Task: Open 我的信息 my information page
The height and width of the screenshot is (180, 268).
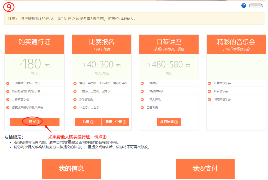Action: (x=71, y=169)
